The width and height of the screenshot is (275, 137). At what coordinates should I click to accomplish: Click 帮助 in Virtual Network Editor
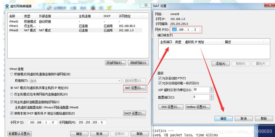140,134
